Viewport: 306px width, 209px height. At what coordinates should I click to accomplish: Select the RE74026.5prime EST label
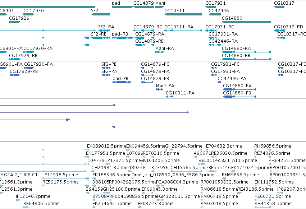(273, 153)
